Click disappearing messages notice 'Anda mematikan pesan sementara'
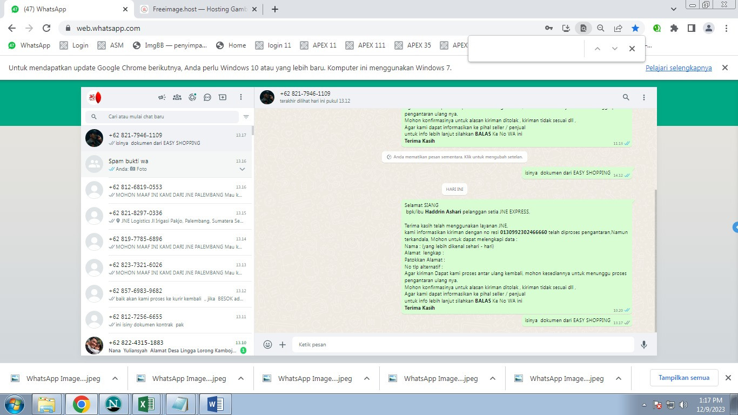738x415 pixels. [454, 157]
